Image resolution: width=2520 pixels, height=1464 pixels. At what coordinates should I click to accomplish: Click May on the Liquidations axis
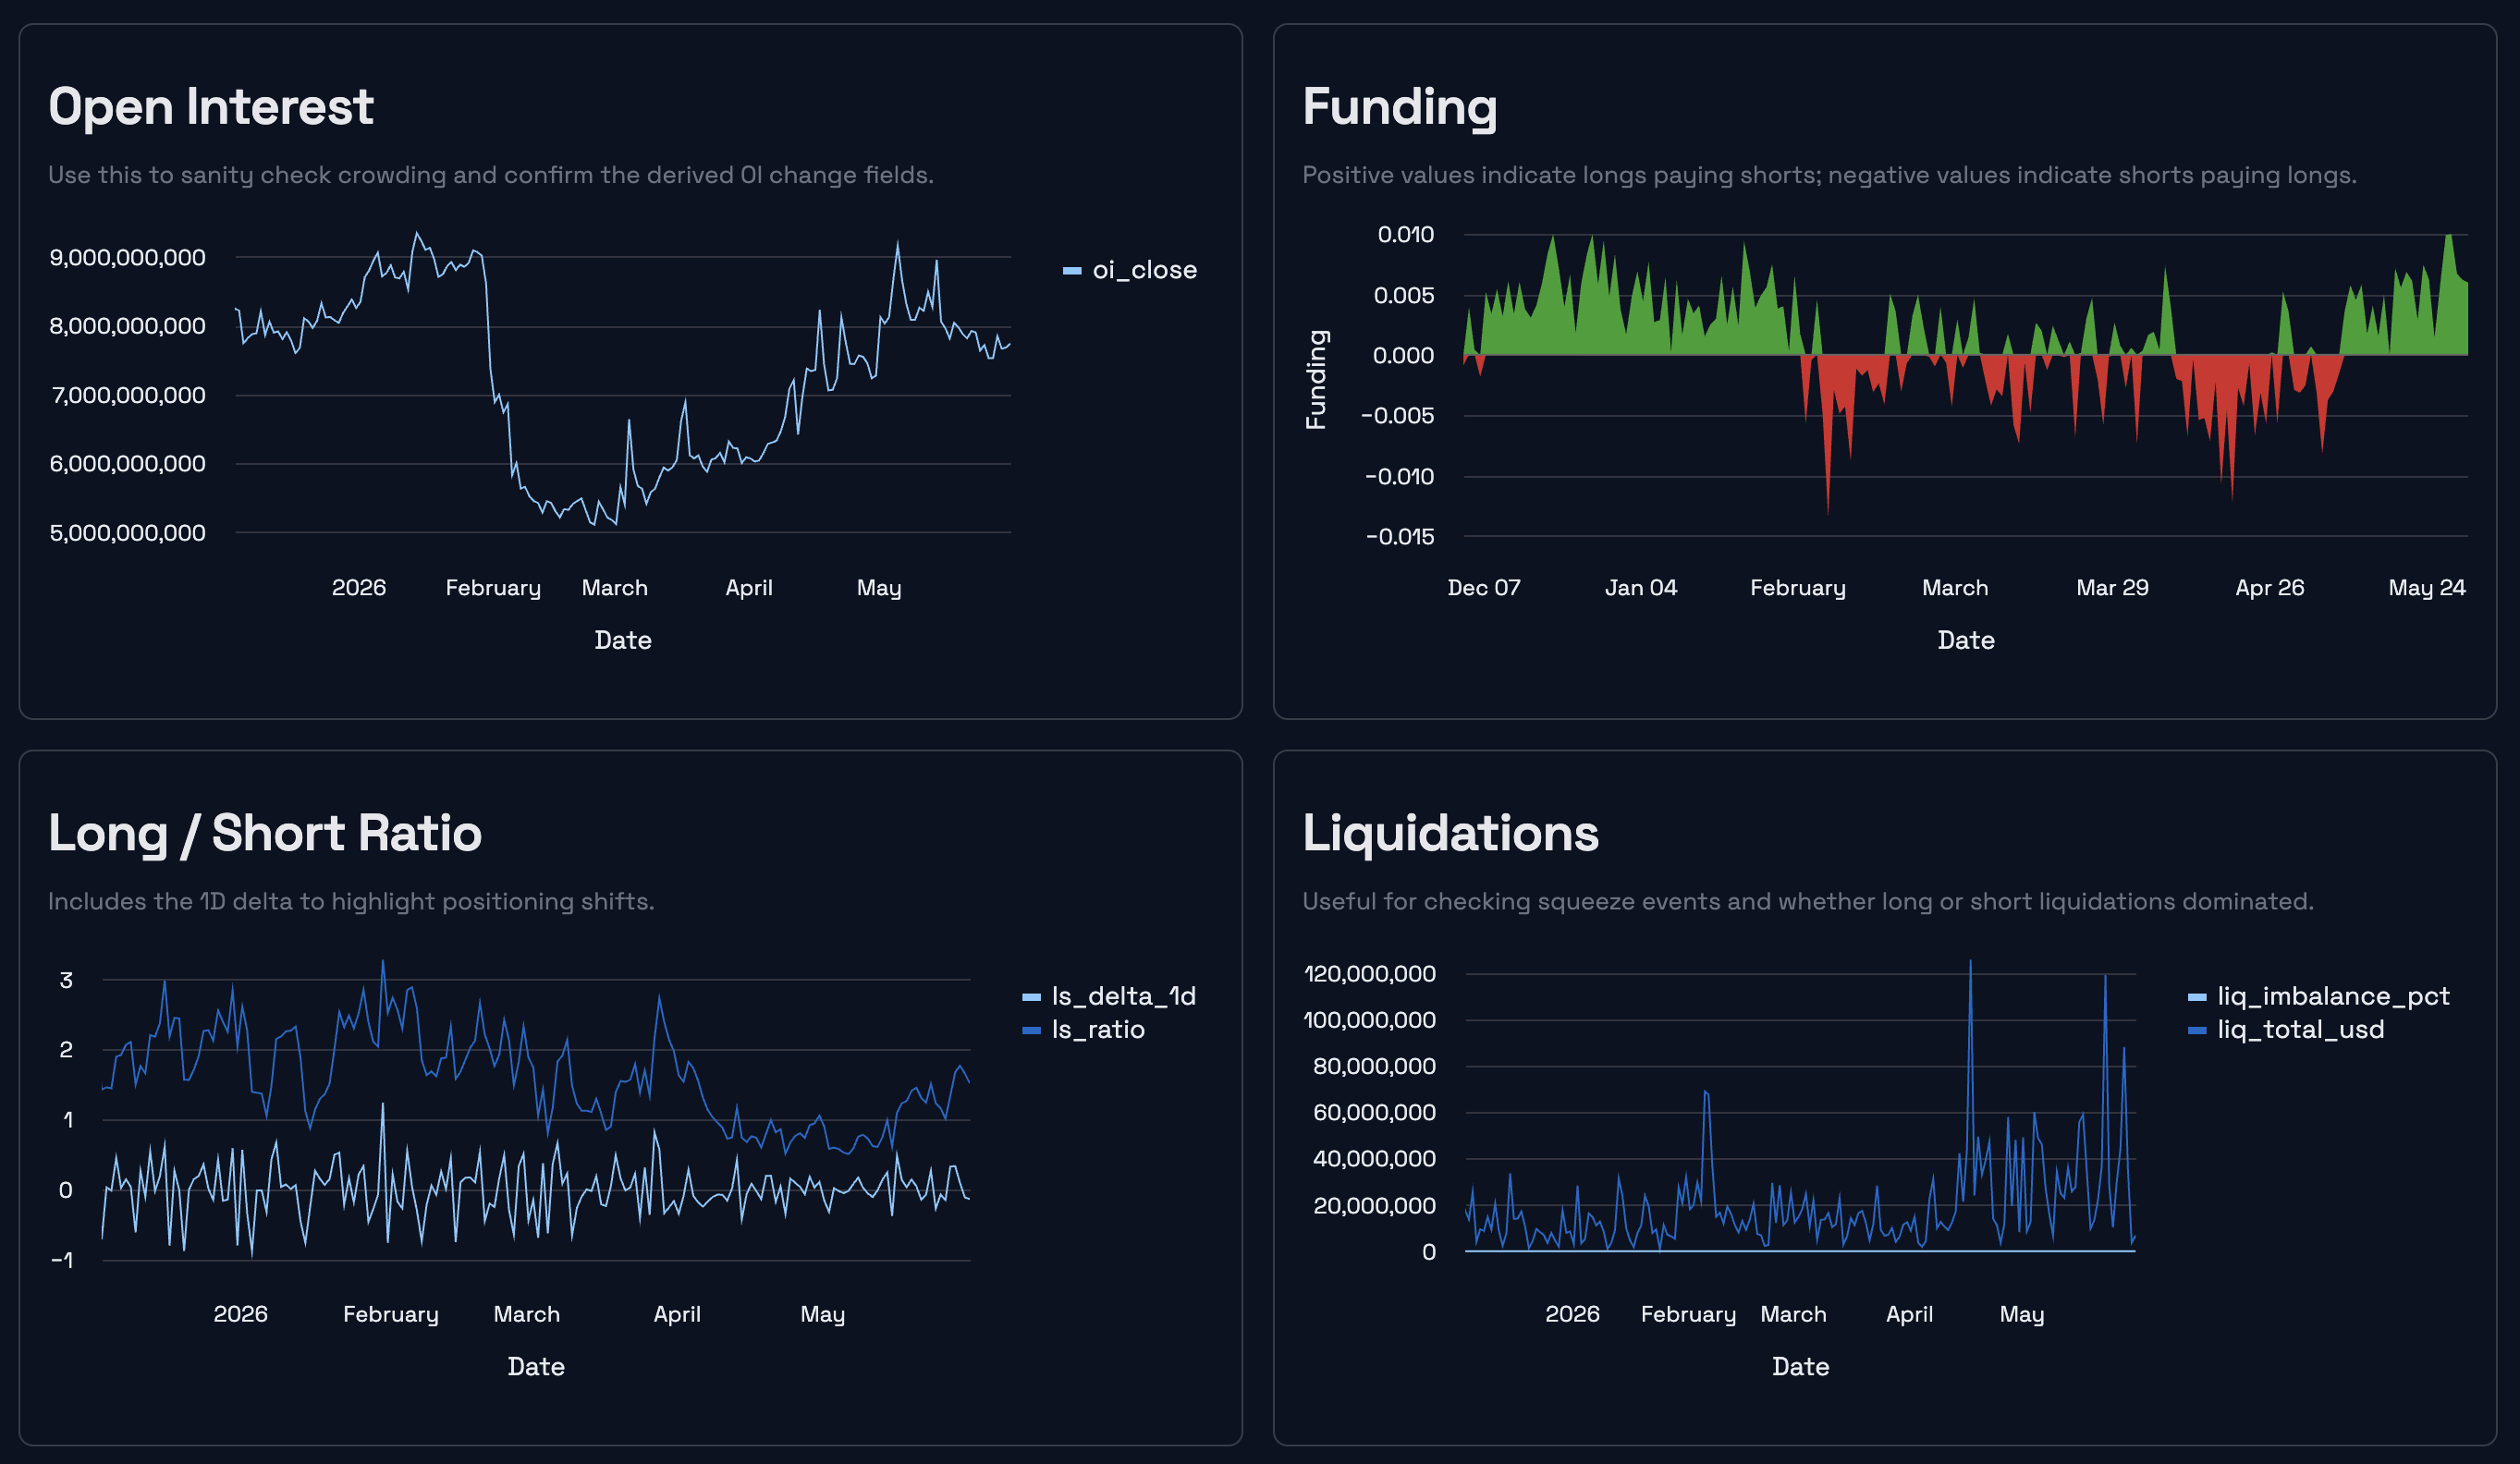coord(2022,1315)
